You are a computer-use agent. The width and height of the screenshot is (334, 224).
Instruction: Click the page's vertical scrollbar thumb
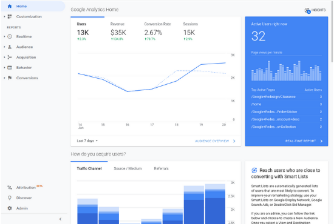[x=332, y=32]
